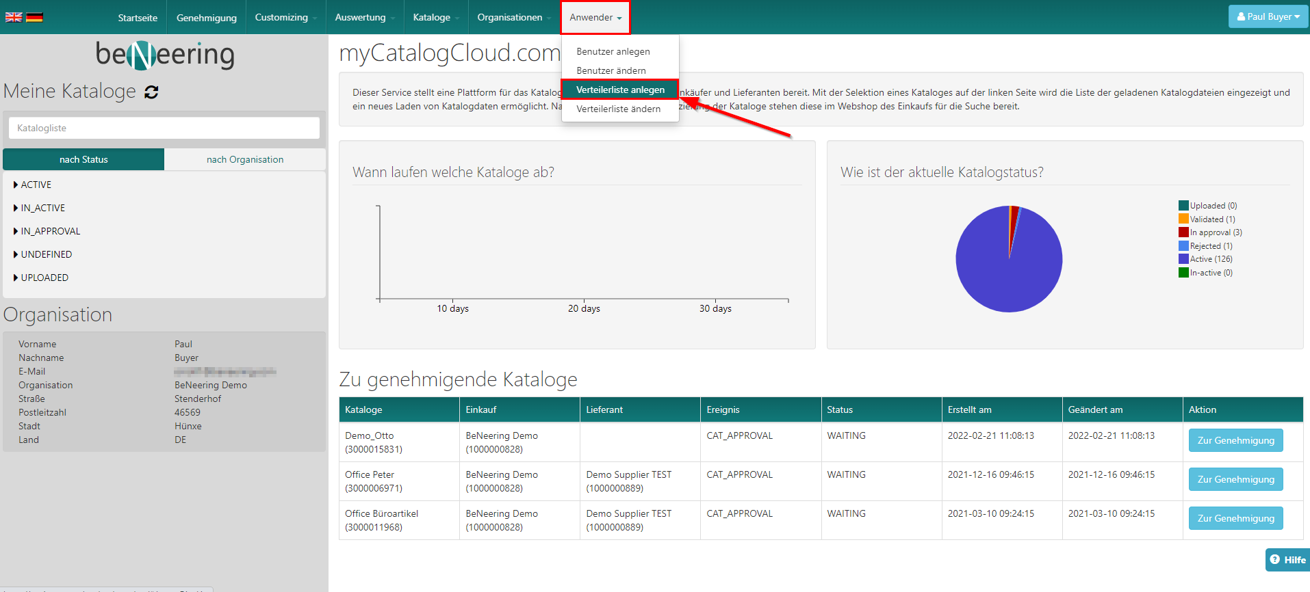Click Zur Genehmigung for Demo_Otto
Screen dimensions: 1310x592
[x=1235, y=440]
